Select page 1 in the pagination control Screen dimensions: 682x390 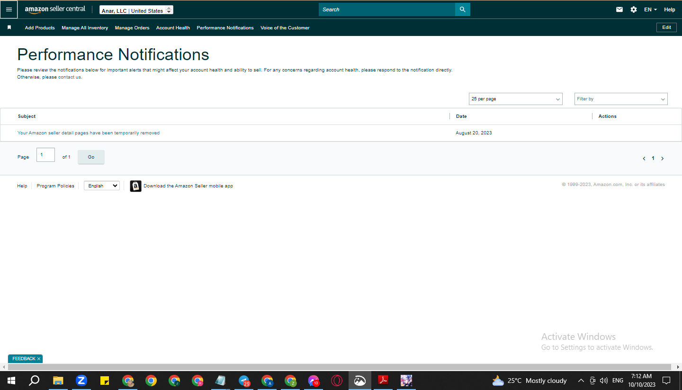(653, 159)
